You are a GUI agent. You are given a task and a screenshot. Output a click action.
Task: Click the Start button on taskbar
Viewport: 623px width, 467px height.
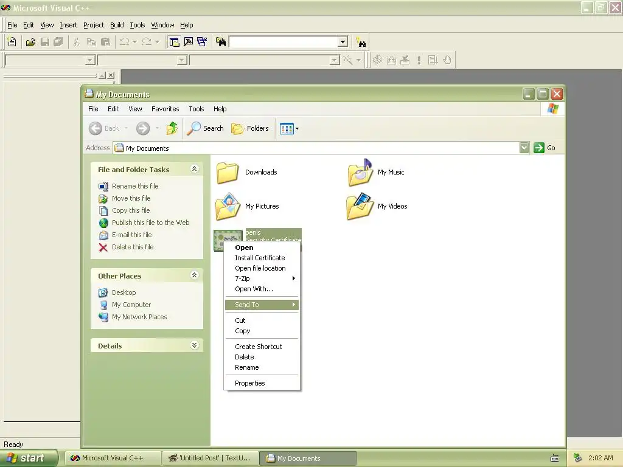29,458
